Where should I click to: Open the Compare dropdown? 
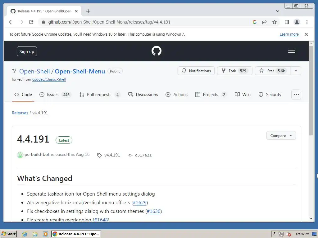tap(281, 136)
